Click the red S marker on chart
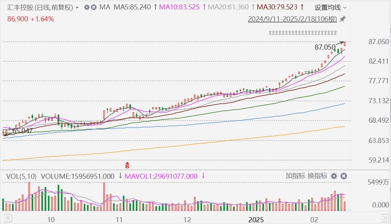Screen dimensions: 391x224 click(127, 165)
